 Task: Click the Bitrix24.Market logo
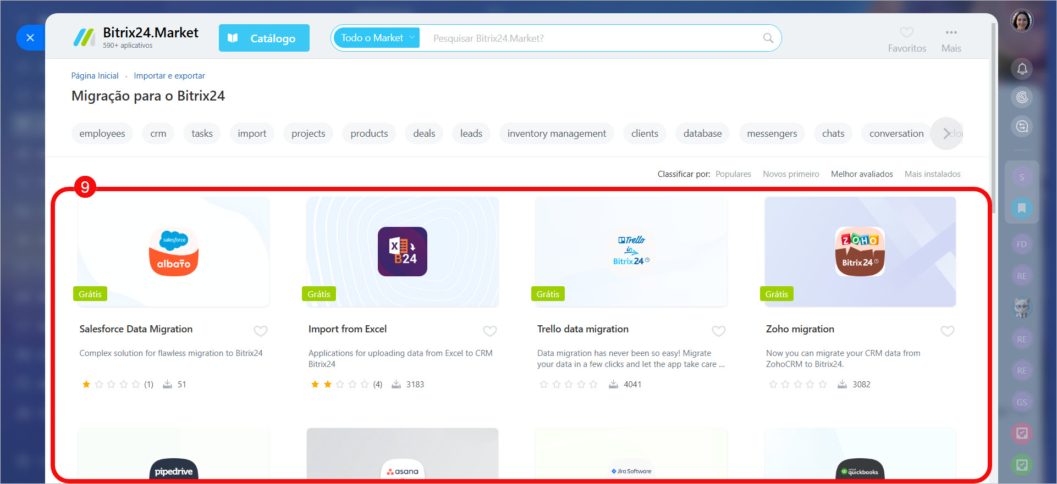[x=136, y=37]
